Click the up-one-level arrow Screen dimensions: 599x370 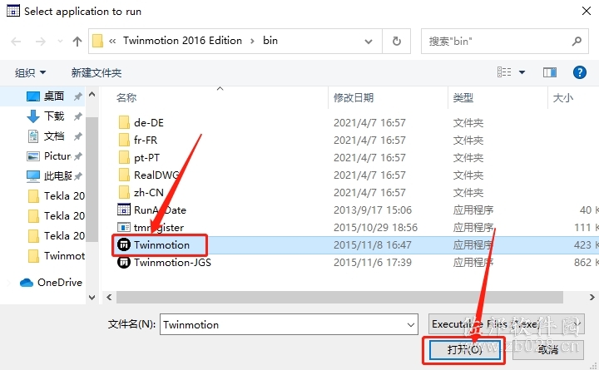[77, 41]
